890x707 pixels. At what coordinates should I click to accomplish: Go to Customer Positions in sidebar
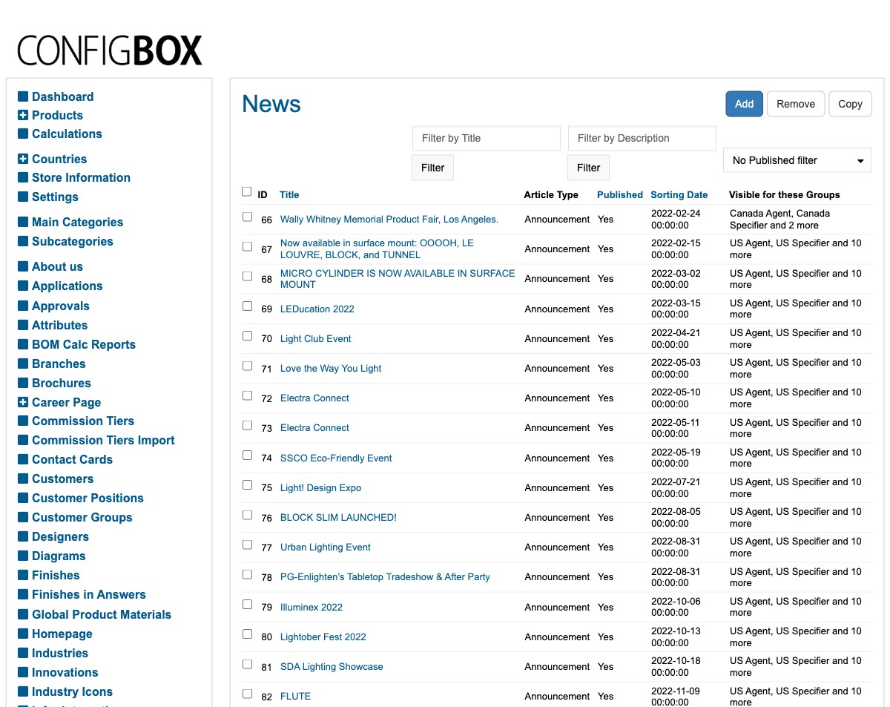(x=88, y=498)
